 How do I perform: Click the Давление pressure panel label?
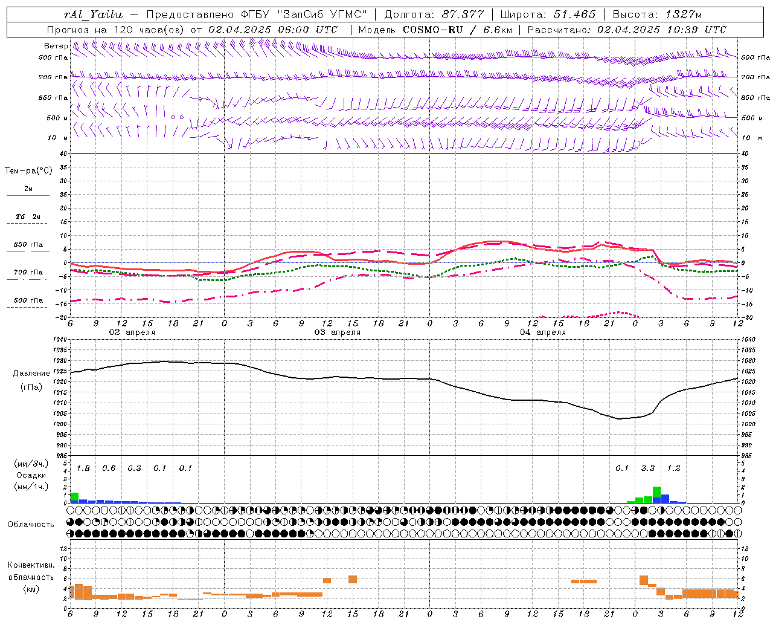31,374
